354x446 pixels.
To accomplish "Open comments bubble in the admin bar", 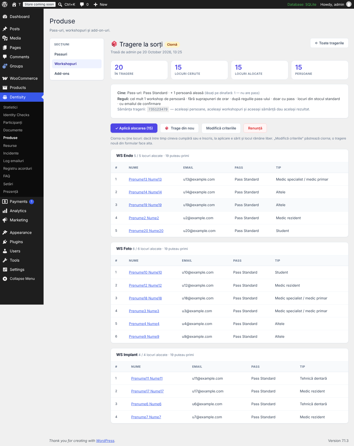I will click(x=82, y=4).
